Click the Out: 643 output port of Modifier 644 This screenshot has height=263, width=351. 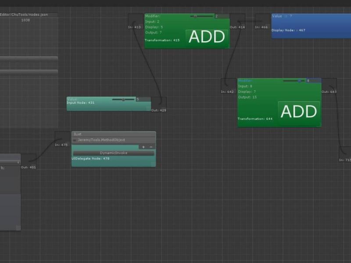tap(327, 91)
